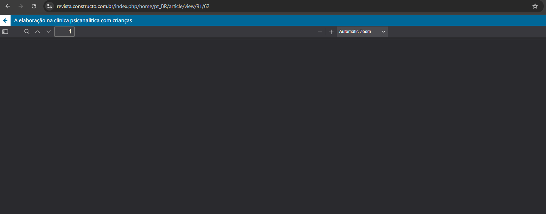Image resolution: width=546 pixels, height=214 pixels.
Task: Click empty space in the blue title header
Action: coord(328,20)
